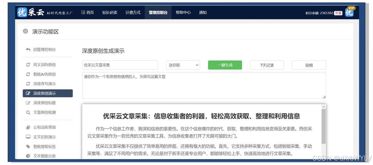Viewport: 373px width, 165px height.
Task: Click the 说明 button
Action: (x=309, y=65)
